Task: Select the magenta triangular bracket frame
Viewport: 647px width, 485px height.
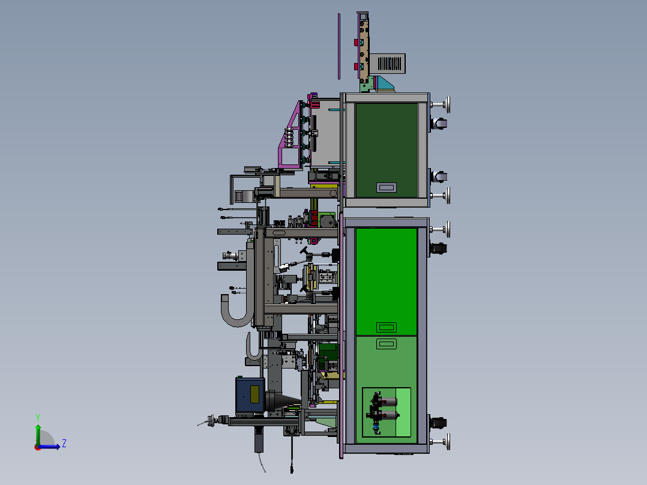Action: point(291,136)
